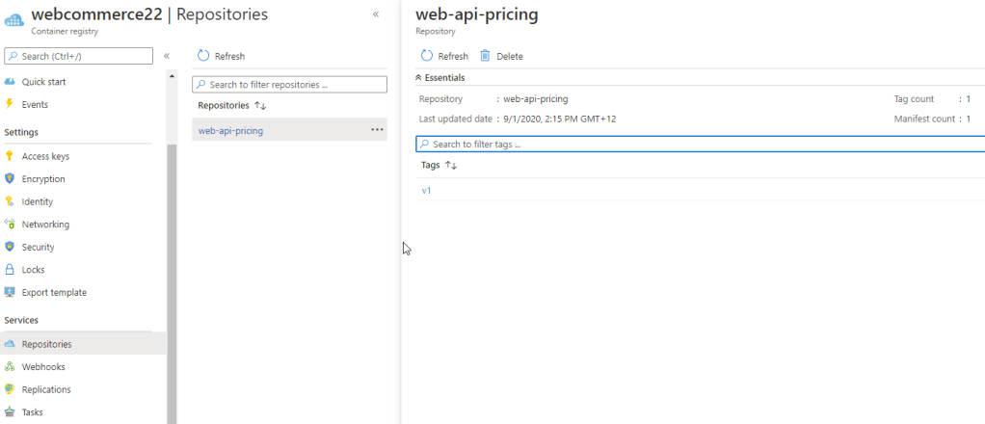This screenshot has width=985, height=424.
Task: Sort tags using the Tags arrows
Action: click(x=451, y=166)
